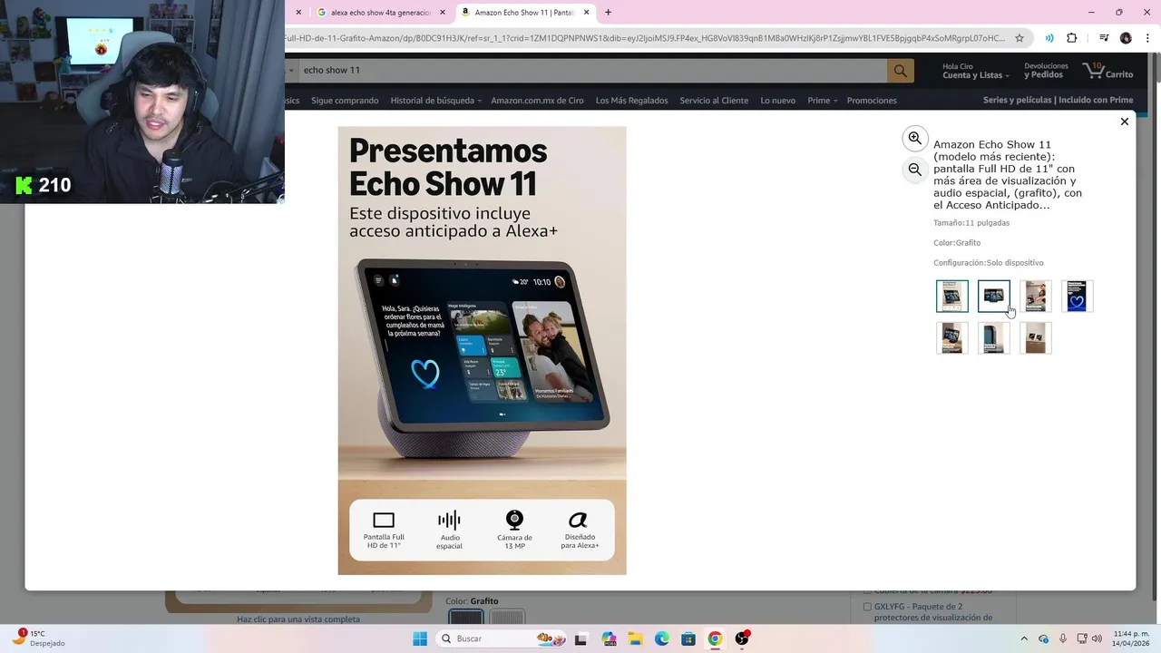
Task: Open Microsoft Store from taskbar
Action: click(688, 638)
